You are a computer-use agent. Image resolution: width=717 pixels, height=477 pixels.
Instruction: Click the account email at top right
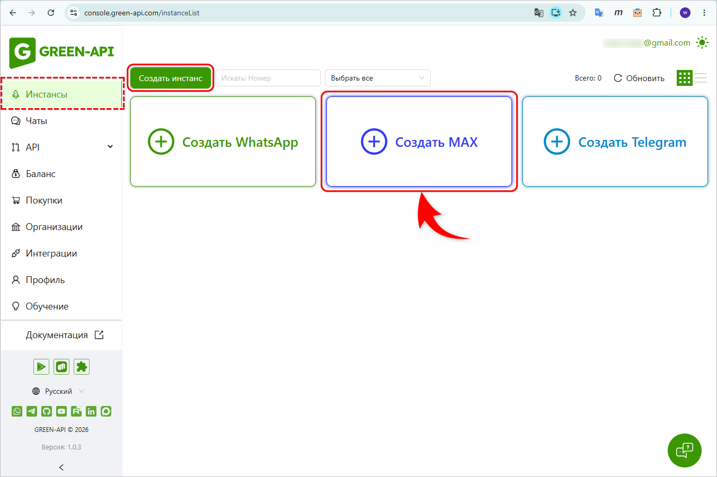coord(647,43)
